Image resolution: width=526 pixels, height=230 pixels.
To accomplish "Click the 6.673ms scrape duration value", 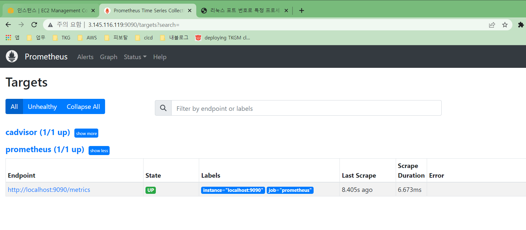I will (x=409, y=190).
